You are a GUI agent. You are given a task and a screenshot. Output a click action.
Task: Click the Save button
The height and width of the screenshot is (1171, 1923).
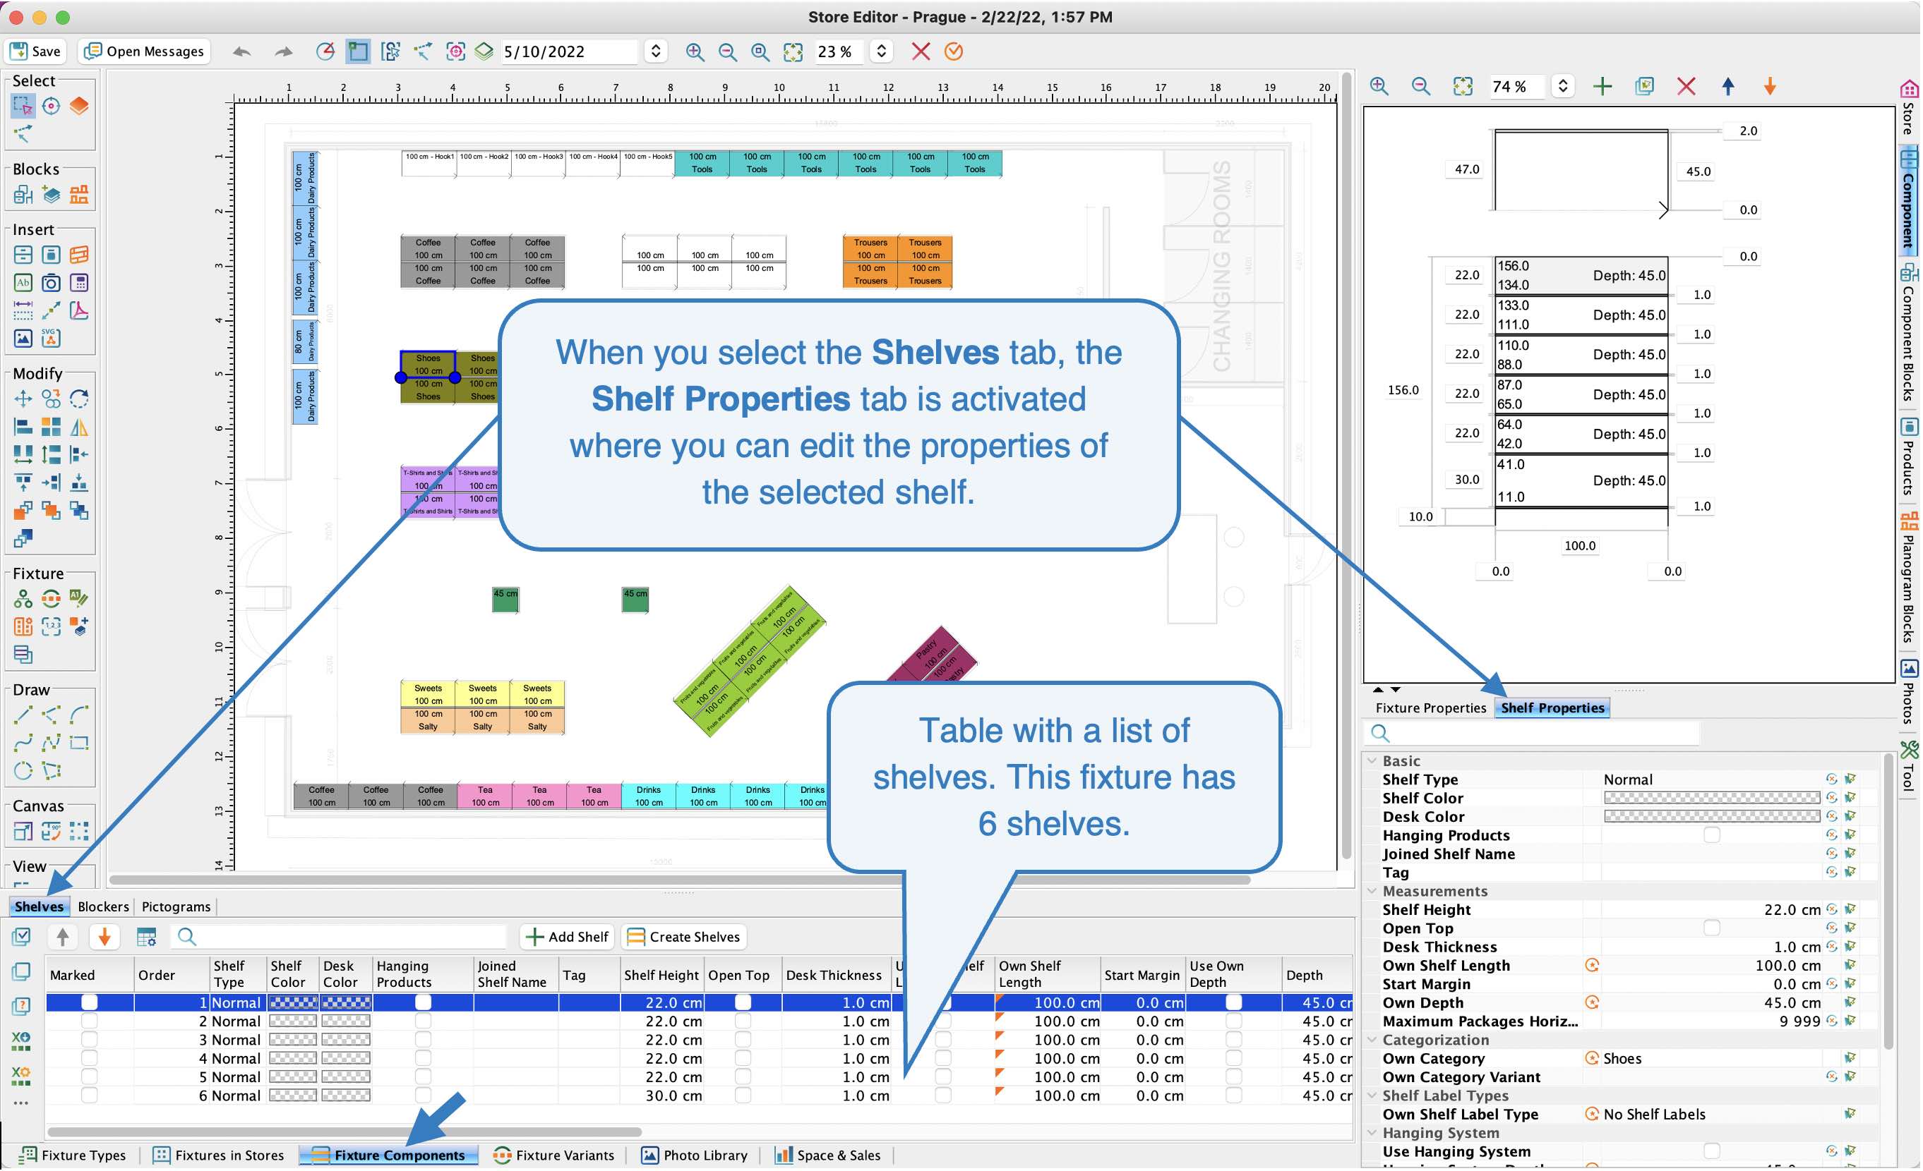click(35, 51)
